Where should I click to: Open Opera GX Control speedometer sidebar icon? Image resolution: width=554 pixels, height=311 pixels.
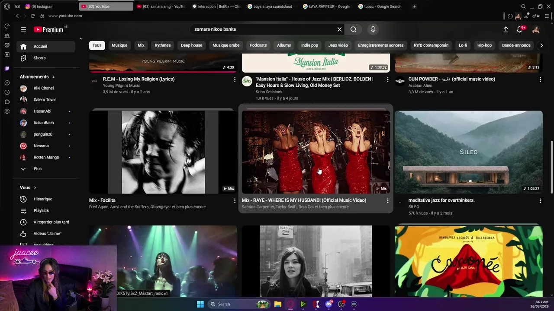[x=7, y=26]
